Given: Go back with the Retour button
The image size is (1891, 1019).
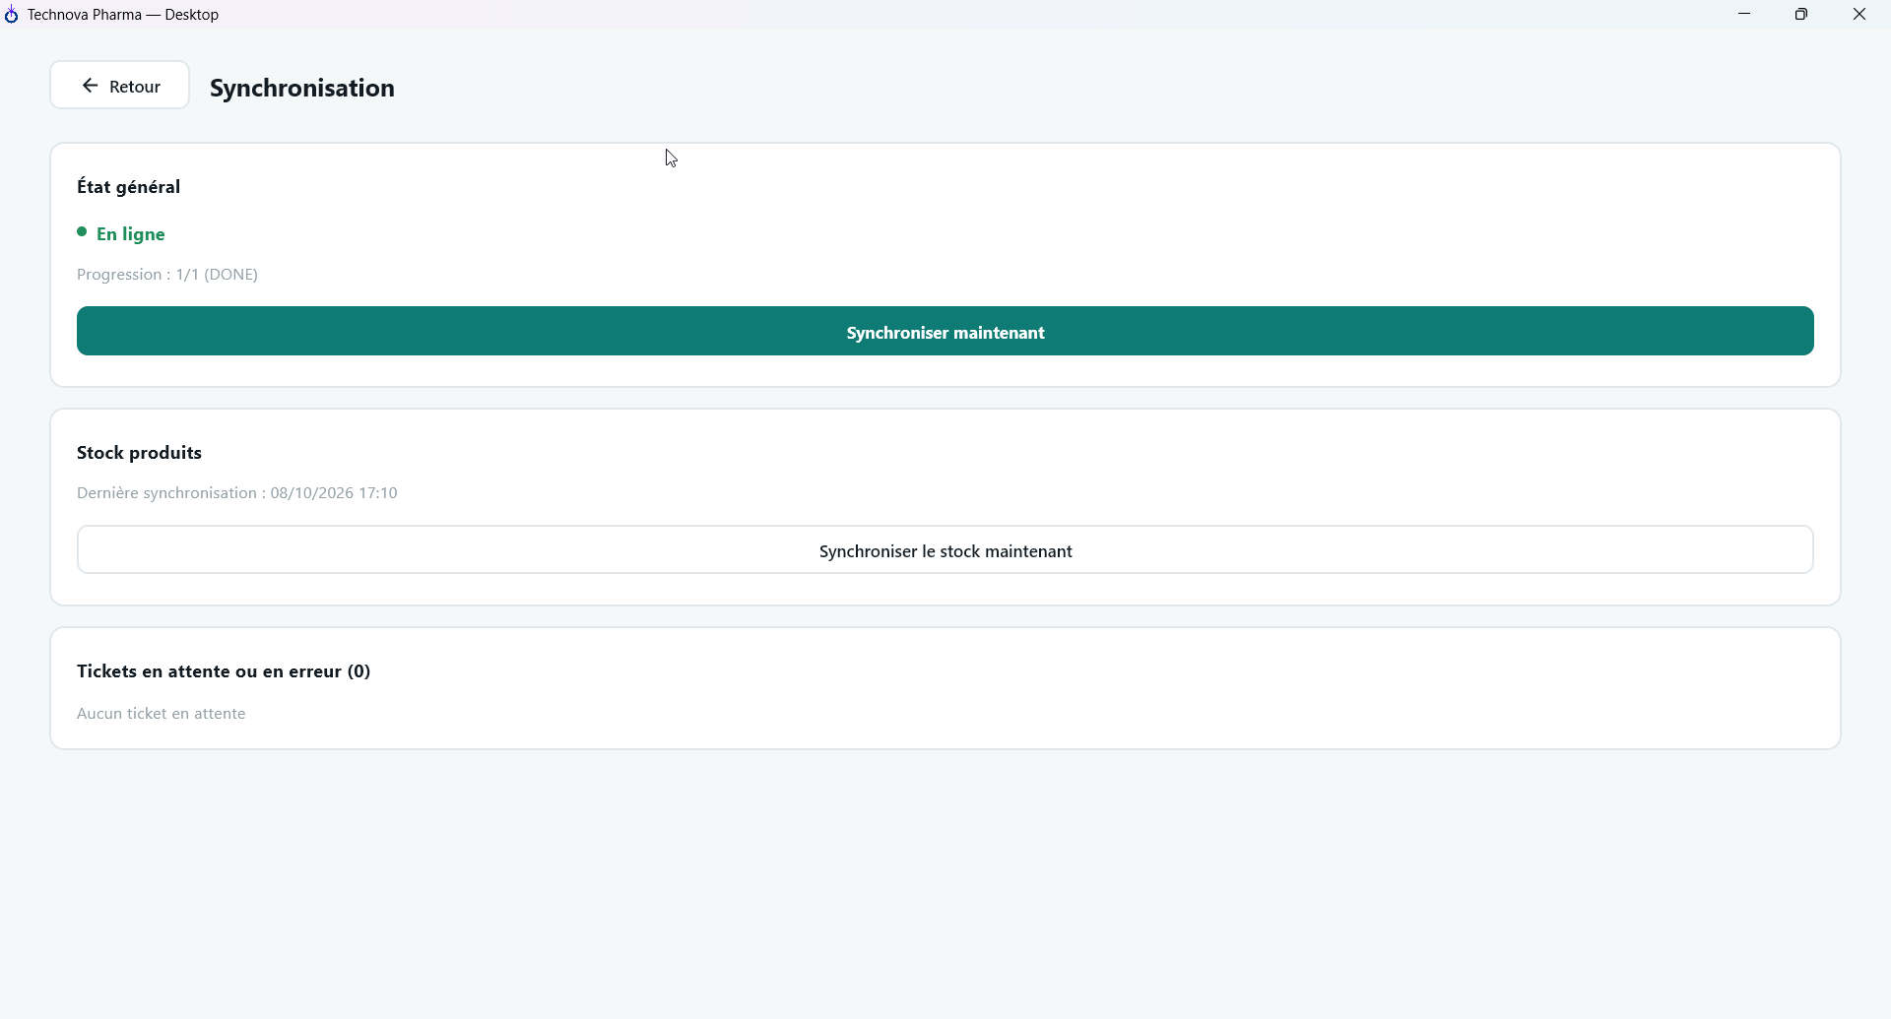Looking at the screenshot, I should click(x=119, y=86).
